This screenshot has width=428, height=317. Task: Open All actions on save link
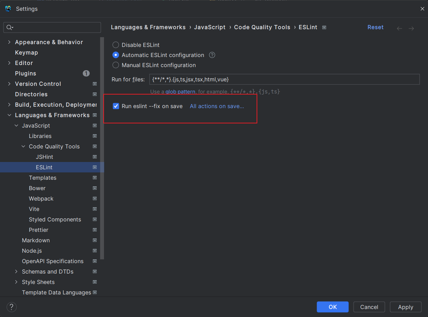point(217,106)
